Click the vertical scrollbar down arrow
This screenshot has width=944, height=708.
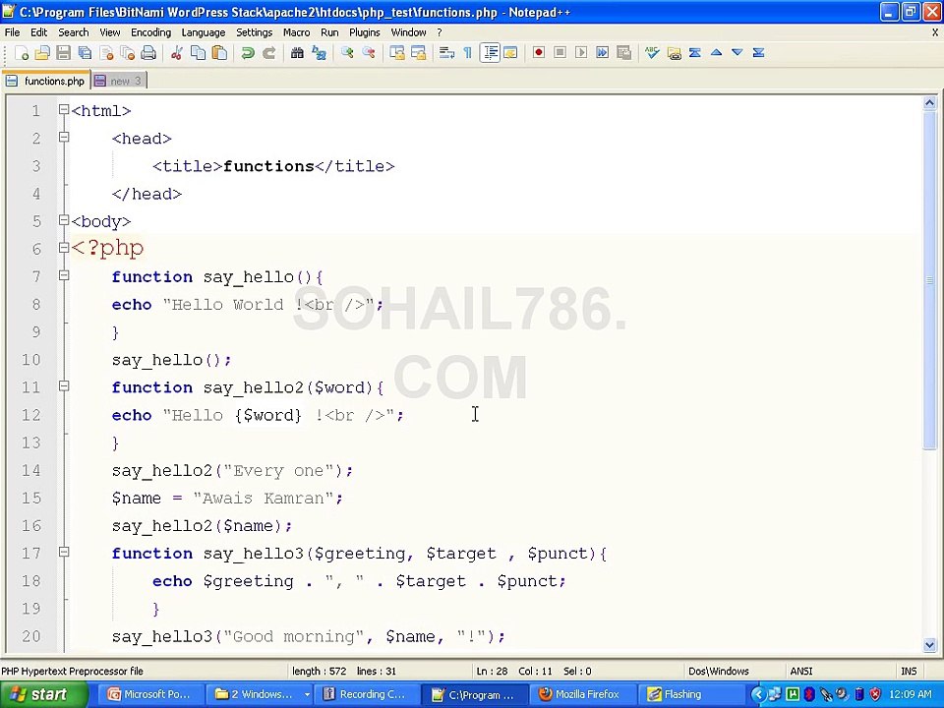pos(929,645)
